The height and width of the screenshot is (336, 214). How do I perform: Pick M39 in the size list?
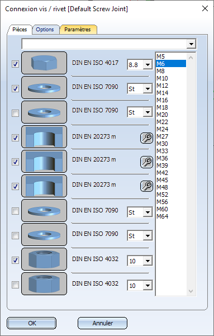(x=171, y=165)
